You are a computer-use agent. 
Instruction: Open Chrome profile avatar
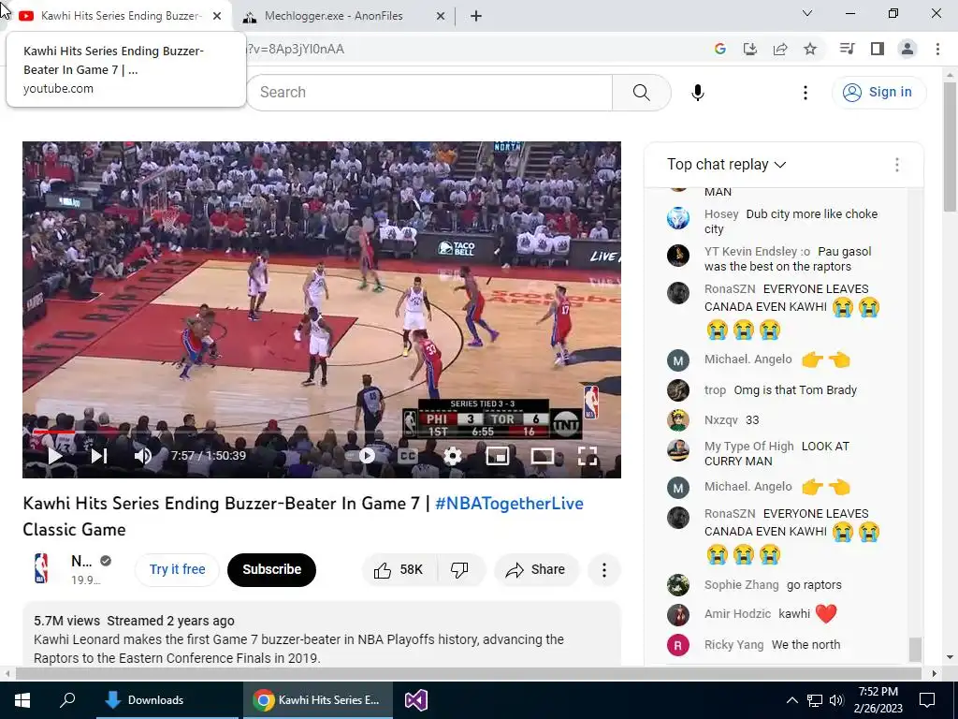[x=907, y=49]
